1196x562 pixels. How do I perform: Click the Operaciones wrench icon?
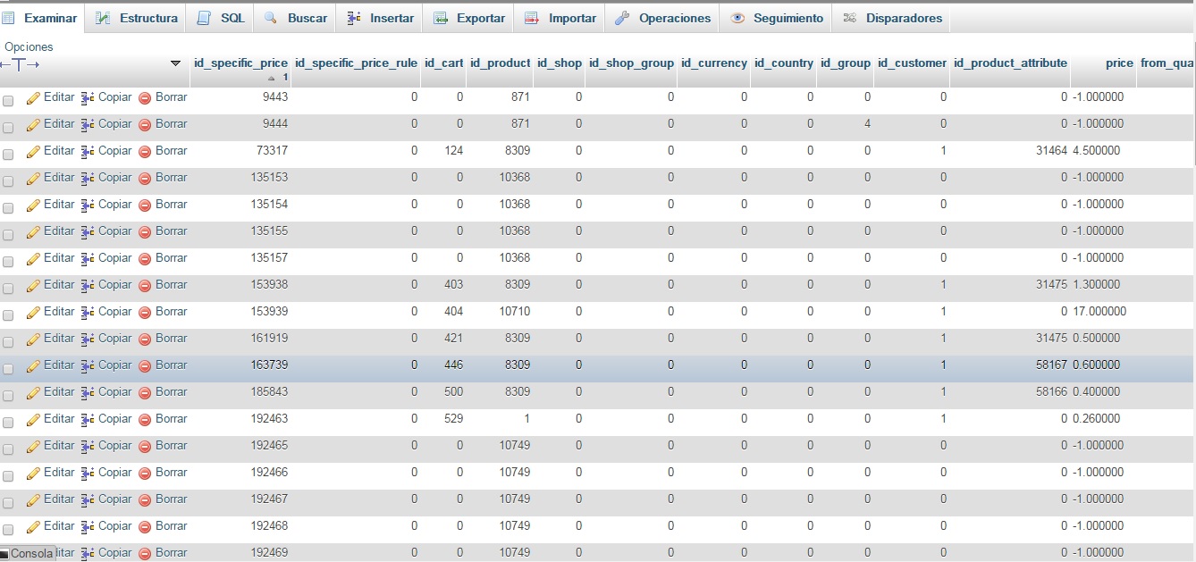[x=623, y=18]
